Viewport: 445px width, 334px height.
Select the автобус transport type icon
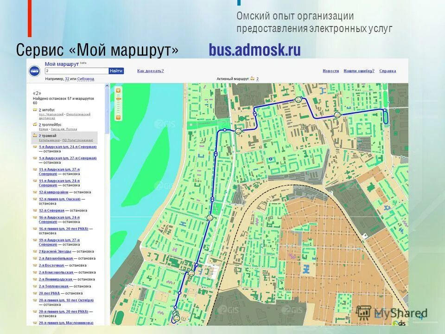35,109
